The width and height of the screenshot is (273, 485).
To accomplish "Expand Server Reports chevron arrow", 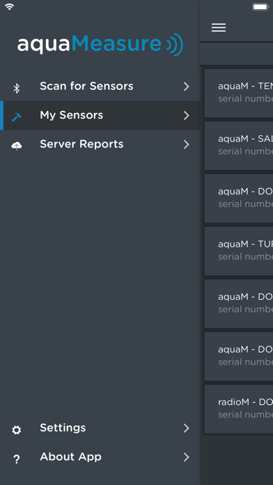I will (x=186, y=144).
